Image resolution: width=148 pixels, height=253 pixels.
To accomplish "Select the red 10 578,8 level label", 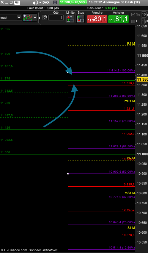I will [x=128, y=235].
